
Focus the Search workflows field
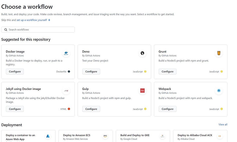38,30
